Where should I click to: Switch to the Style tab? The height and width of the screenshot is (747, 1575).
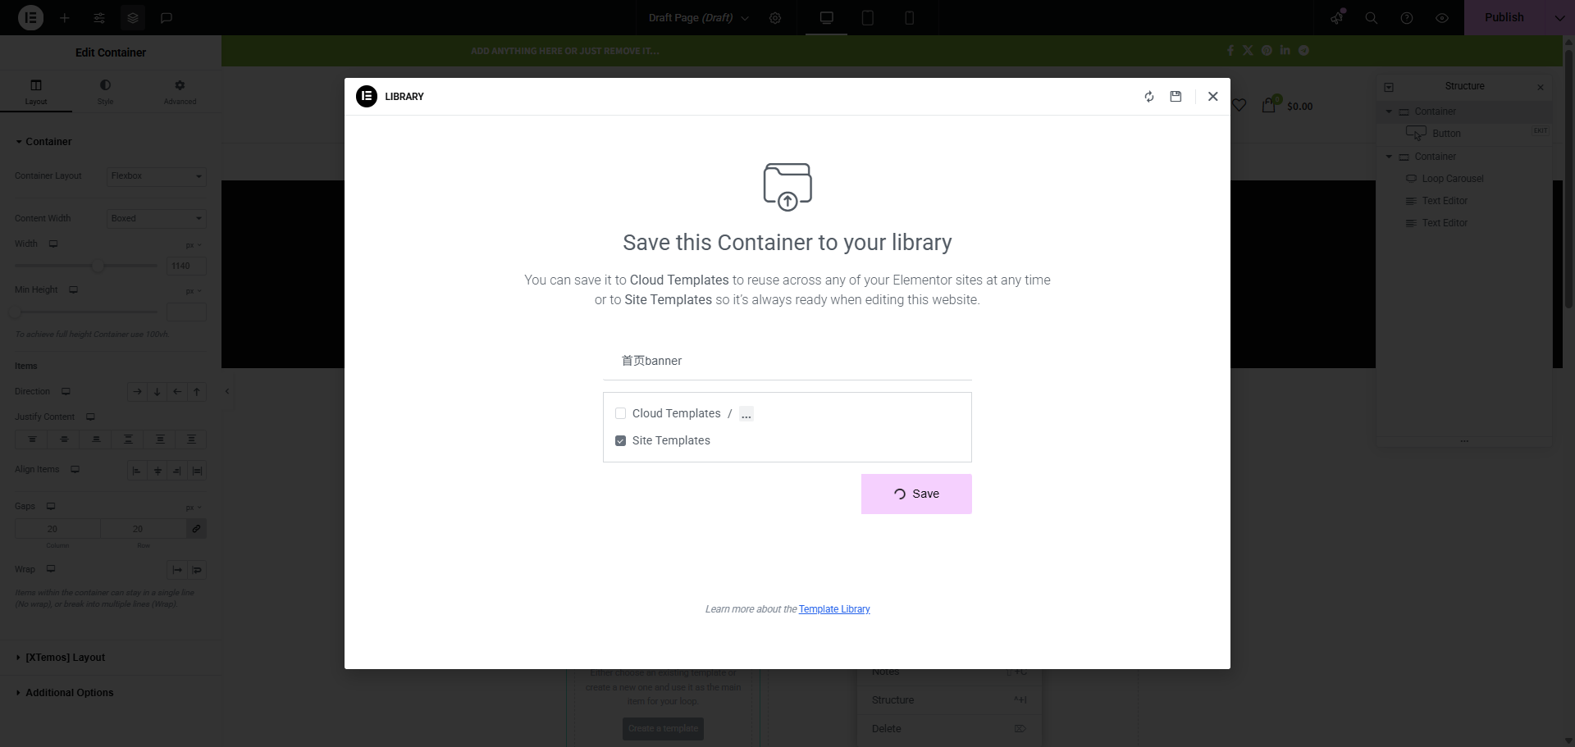pyautogui.click(x=105, y=91)
